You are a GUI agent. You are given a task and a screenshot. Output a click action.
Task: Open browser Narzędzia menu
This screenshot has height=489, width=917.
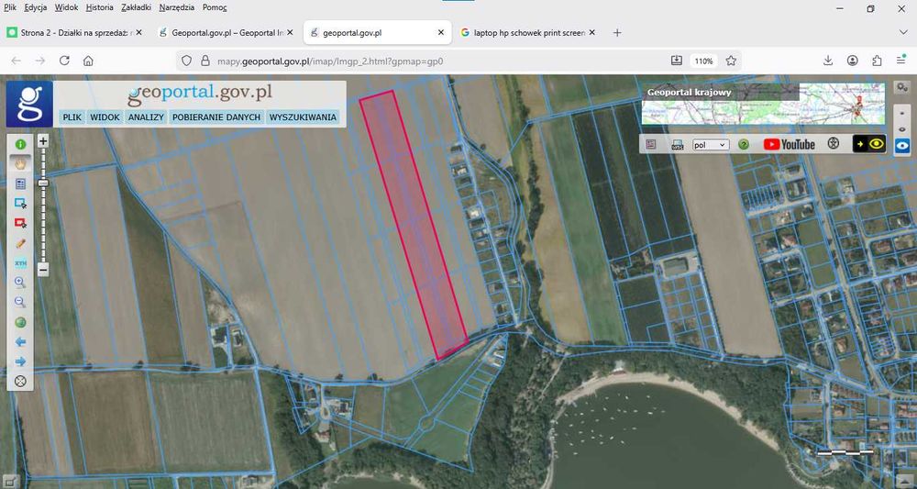tap(177, 7)
